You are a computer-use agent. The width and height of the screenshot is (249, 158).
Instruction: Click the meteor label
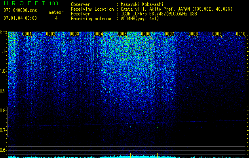click(x=56, y=12)
